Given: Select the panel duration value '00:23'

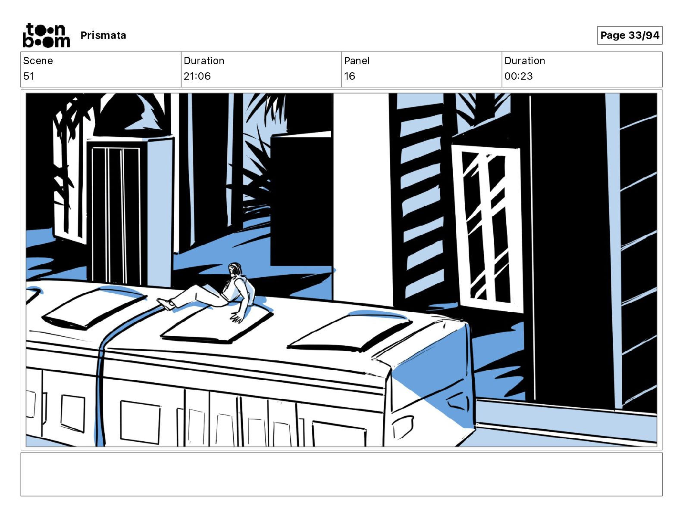Looking at the screenshot, I should tap(518, 76).
